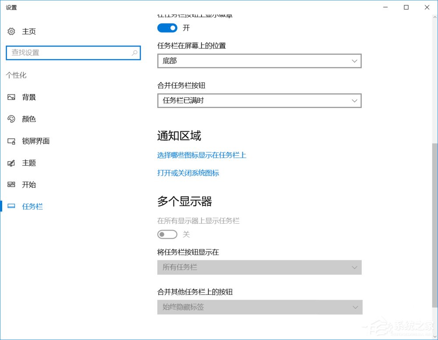Enable 在所有显示器上显示任务栏 toggle
This screenshot has width=438, height=340.
[167, 234]
